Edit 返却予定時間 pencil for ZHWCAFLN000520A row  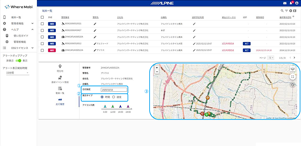tap(194, 37)
